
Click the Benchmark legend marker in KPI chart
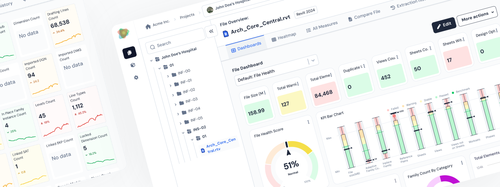(453, 93)
